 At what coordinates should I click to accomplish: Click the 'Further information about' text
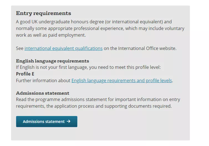coord(43,80)
